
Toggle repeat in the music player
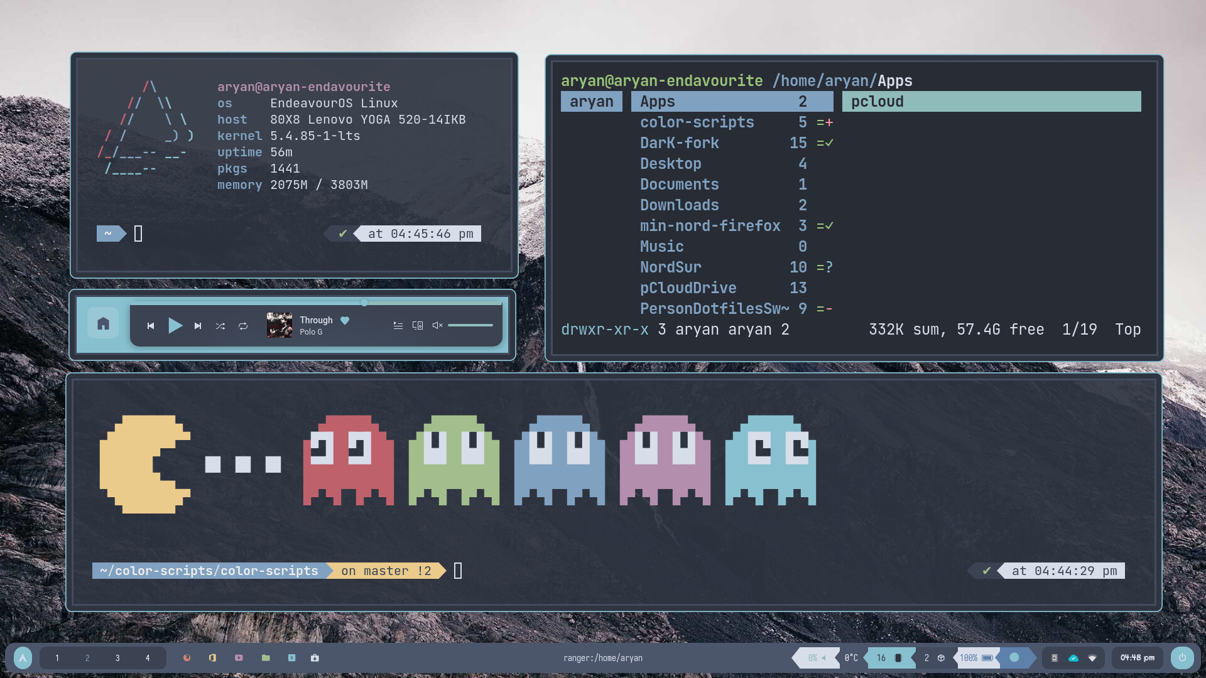point(243,326)
